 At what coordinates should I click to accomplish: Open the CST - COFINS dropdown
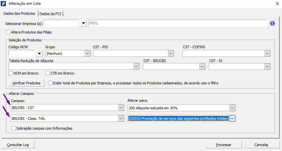click(267, 54)
